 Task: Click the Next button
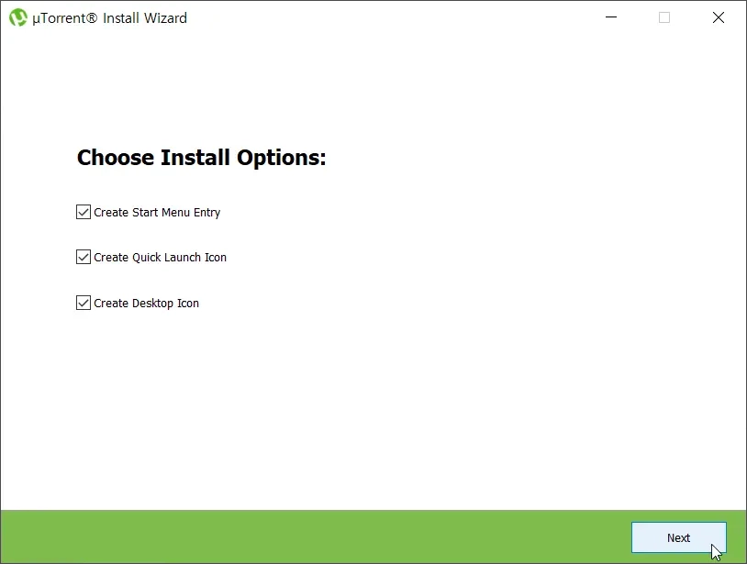pyautogui.click(x=679, y=537)
